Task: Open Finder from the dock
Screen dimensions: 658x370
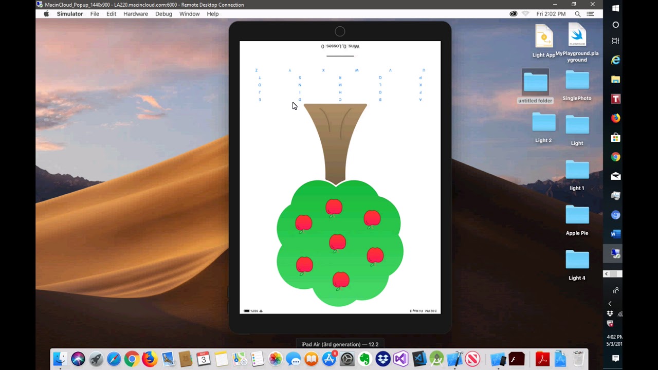Action: (x=60, y=359)
